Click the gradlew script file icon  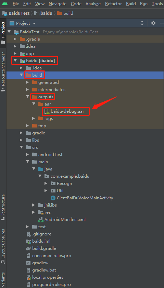tap(28, 263)
